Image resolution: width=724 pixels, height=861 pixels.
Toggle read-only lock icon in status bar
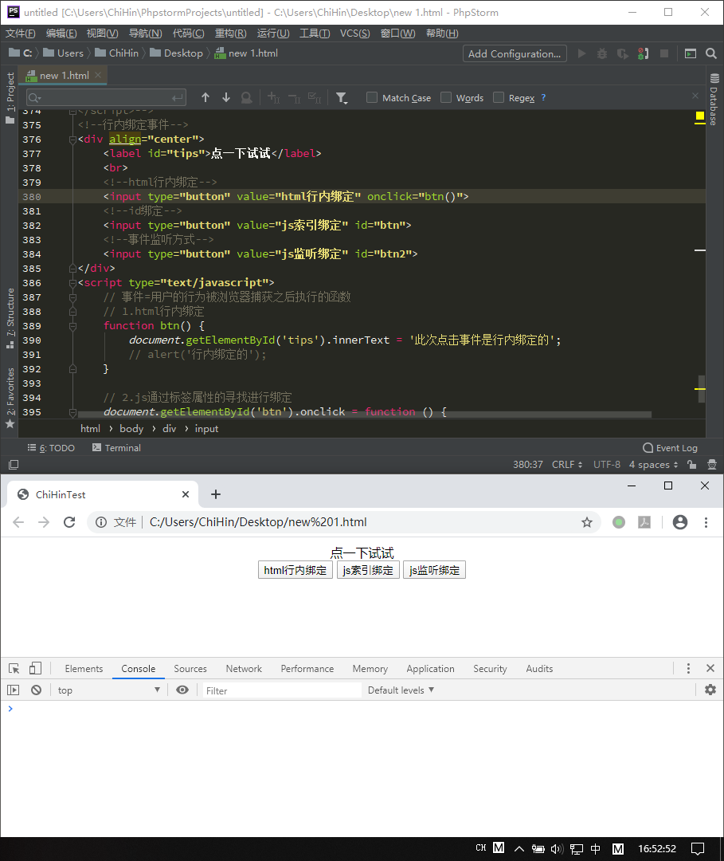point(692,465)
